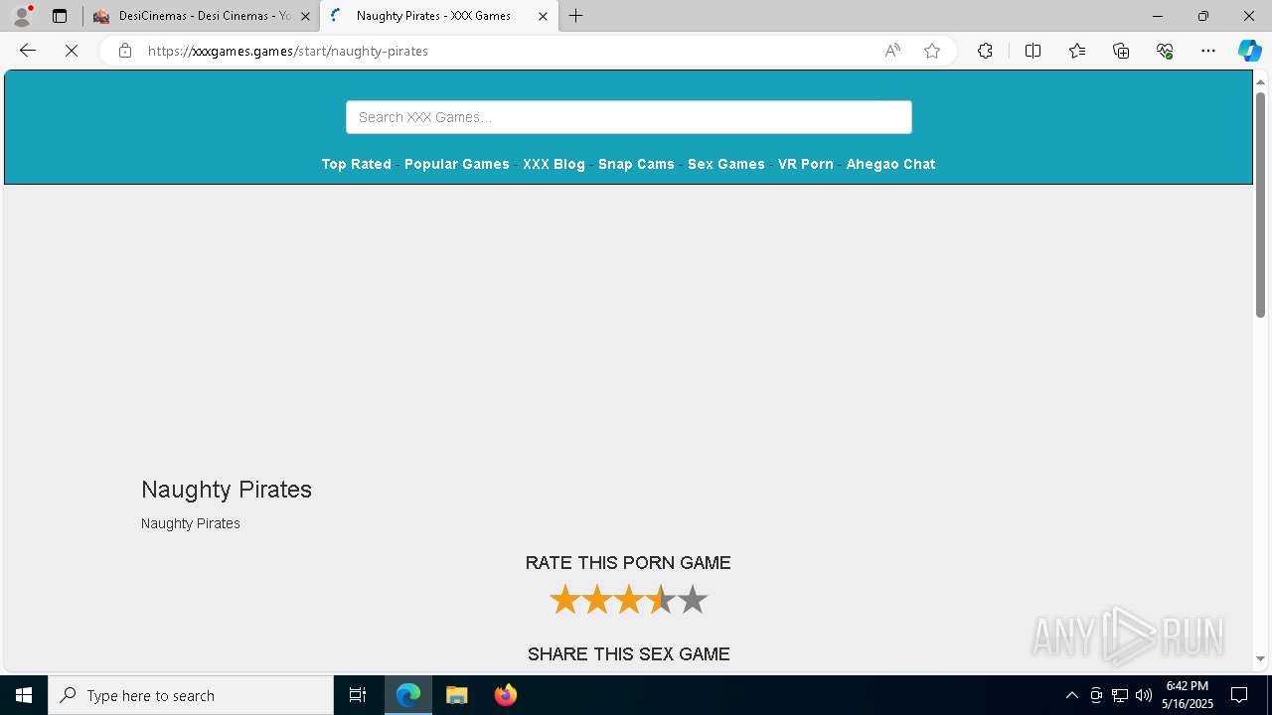This screenshot has width=1272, height=715.
Task: Open a new tab with plus
Action: 576,16
